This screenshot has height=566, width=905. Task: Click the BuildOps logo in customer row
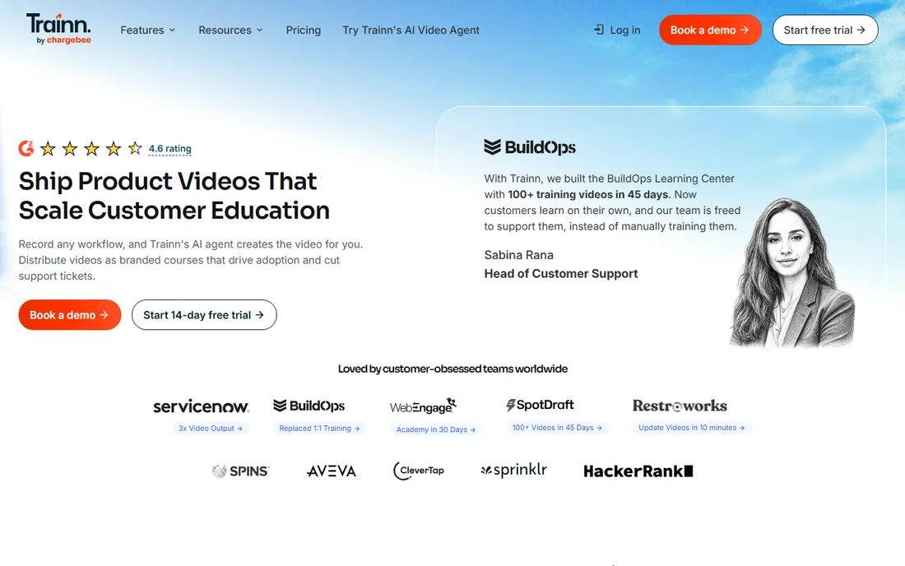click(x=309, y=406)
